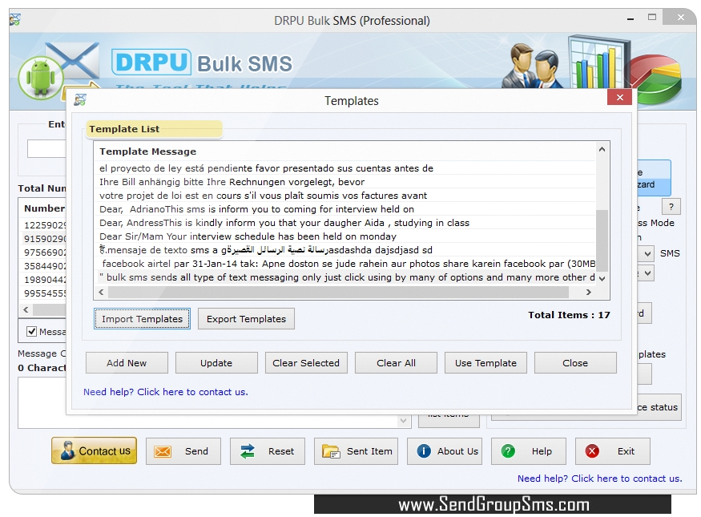
Task: Click number row starting 1225902
Action: pos(44,225)
